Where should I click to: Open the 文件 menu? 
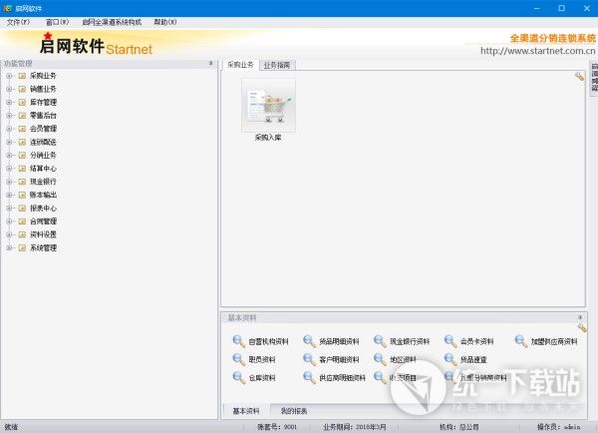[18, 21]
